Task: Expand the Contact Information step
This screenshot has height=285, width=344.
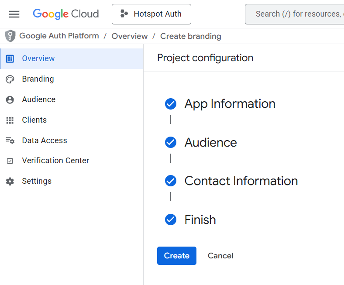Action: [x=241, y=181]
